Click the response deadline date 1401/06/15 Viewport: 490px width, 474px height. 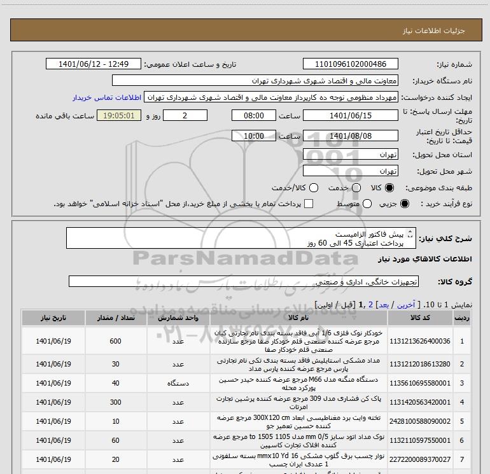[350, 115]
